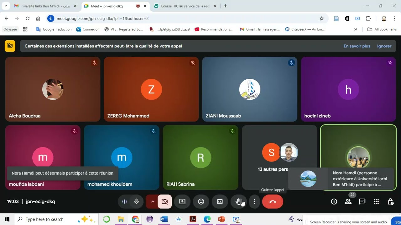
Task: Open the tab search dropdown arrow
Action: pos(6,6)
